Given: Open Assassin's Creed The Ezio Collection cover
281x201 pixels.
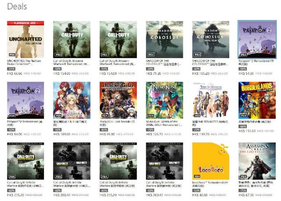Looking at the screenshot, I should pos(257,161).
